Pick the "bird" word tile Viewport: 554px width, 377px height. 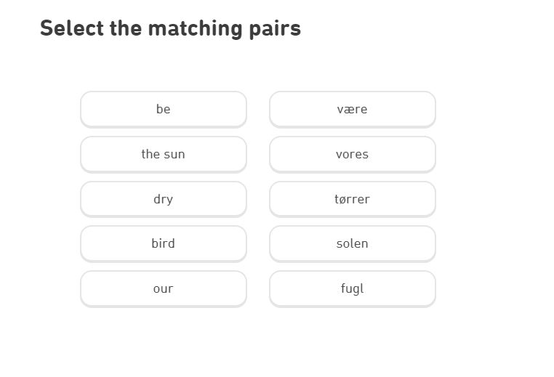pyautogui.click(x=163, y=243)
